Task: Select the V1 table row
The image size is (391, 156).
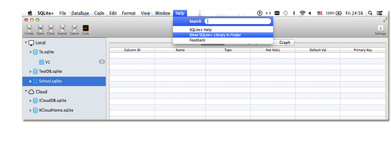Action: (x=64, y=62)
